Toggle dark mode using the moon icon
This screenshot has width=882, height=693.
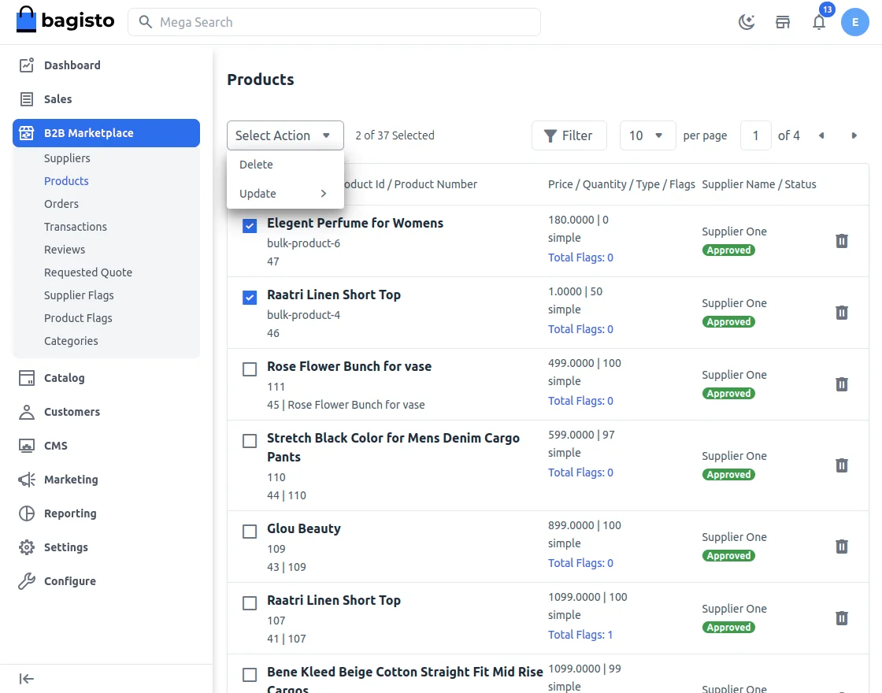click(x=746, y=22)
